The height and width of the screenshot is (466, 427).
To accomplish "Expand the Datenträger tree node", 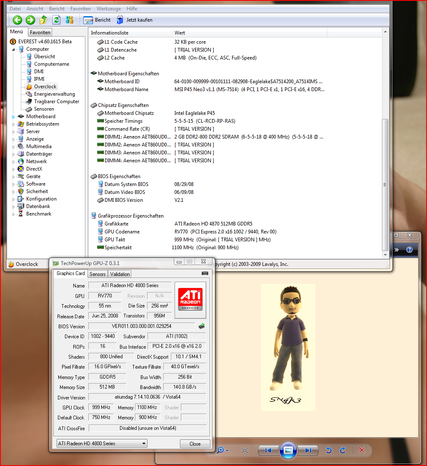I will coord(13,154).
